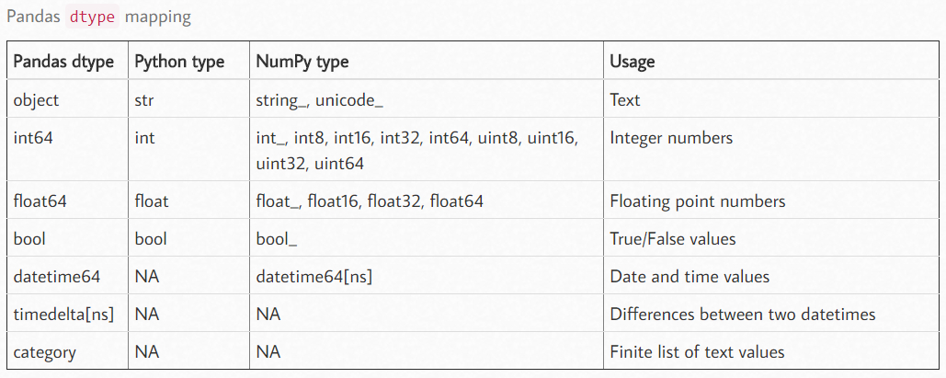This screenshot has height=378, width=946.
Task: Click the 'True/False values' usage cell
Action: coord(673,238)
